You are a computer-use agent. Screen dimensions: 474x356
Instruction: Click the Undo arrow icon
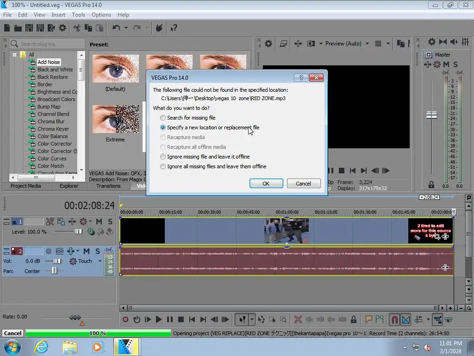pyautogui.click(x=116, y=28)
